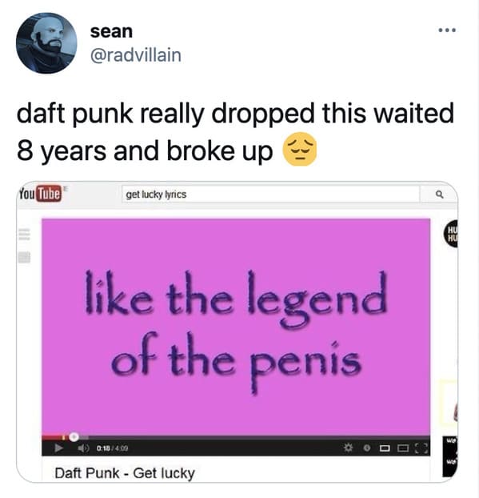
Task: Mute the video using the speaker icon
Action: pyautogui.click(x=83, y=448)
